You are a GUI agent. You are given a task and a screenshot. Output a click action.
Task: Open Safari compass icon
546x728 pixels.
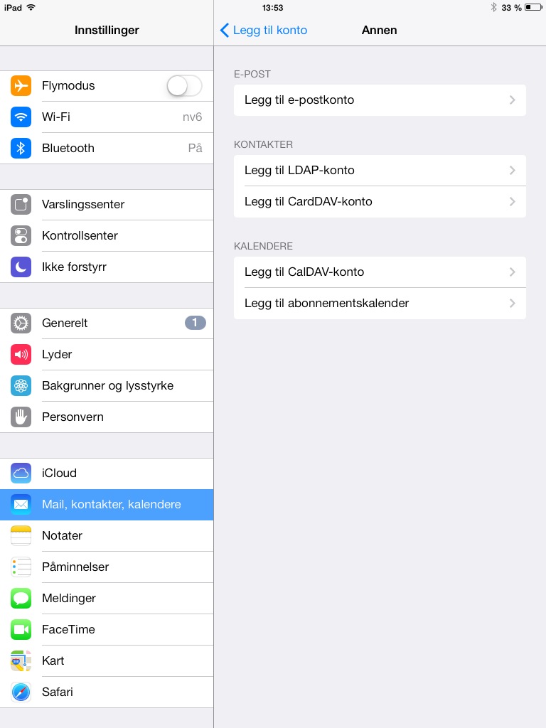pos(21,692)
